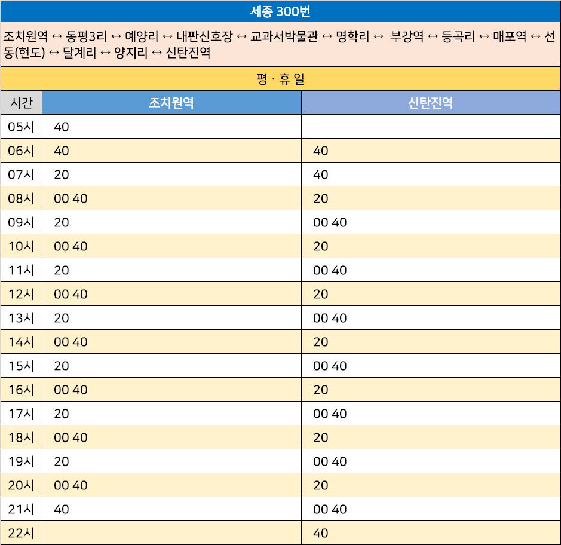
Task: Select the 신탄진역 column header
Action: tap(431, 103)
